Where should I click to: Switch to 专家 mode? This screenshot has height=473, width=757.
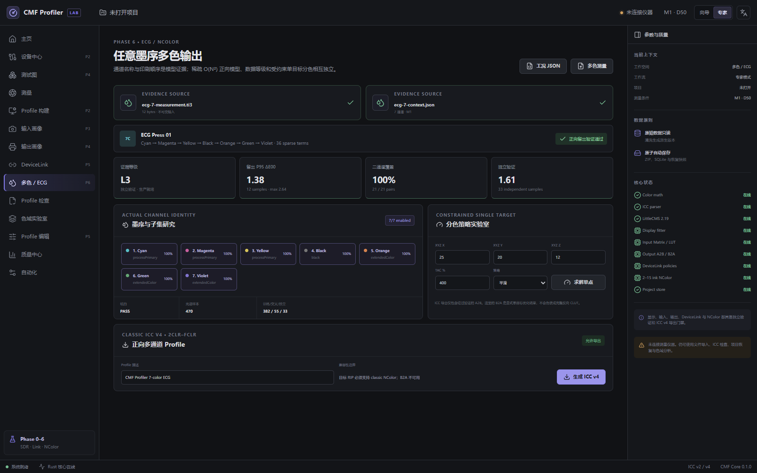[x=722, y=13]
